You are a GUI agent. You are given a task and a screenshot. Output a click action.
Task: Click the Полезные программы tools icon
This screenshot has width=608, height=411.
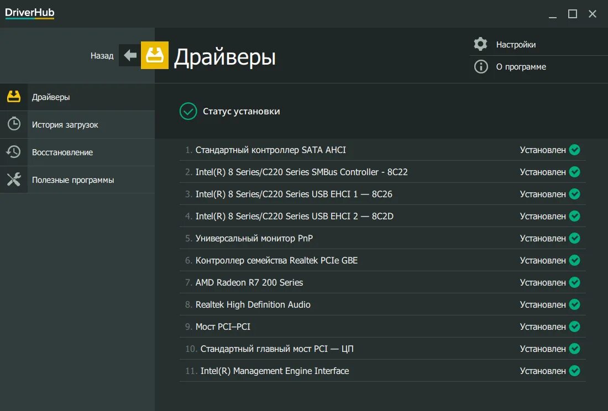click(x=14, y=180)
